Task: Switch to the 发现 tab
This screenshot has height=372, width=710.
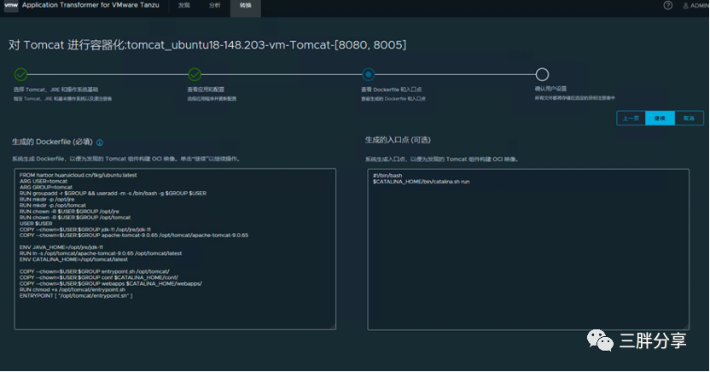Action: click(x=183, y=5)
